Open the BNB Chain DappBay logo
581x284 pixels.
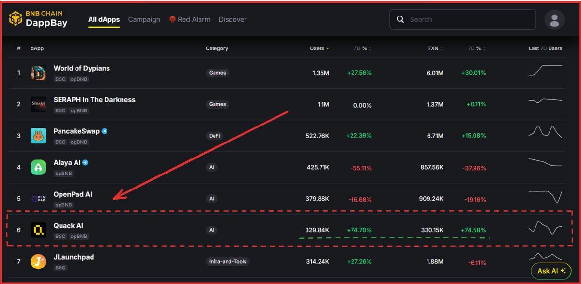point(38,18)
